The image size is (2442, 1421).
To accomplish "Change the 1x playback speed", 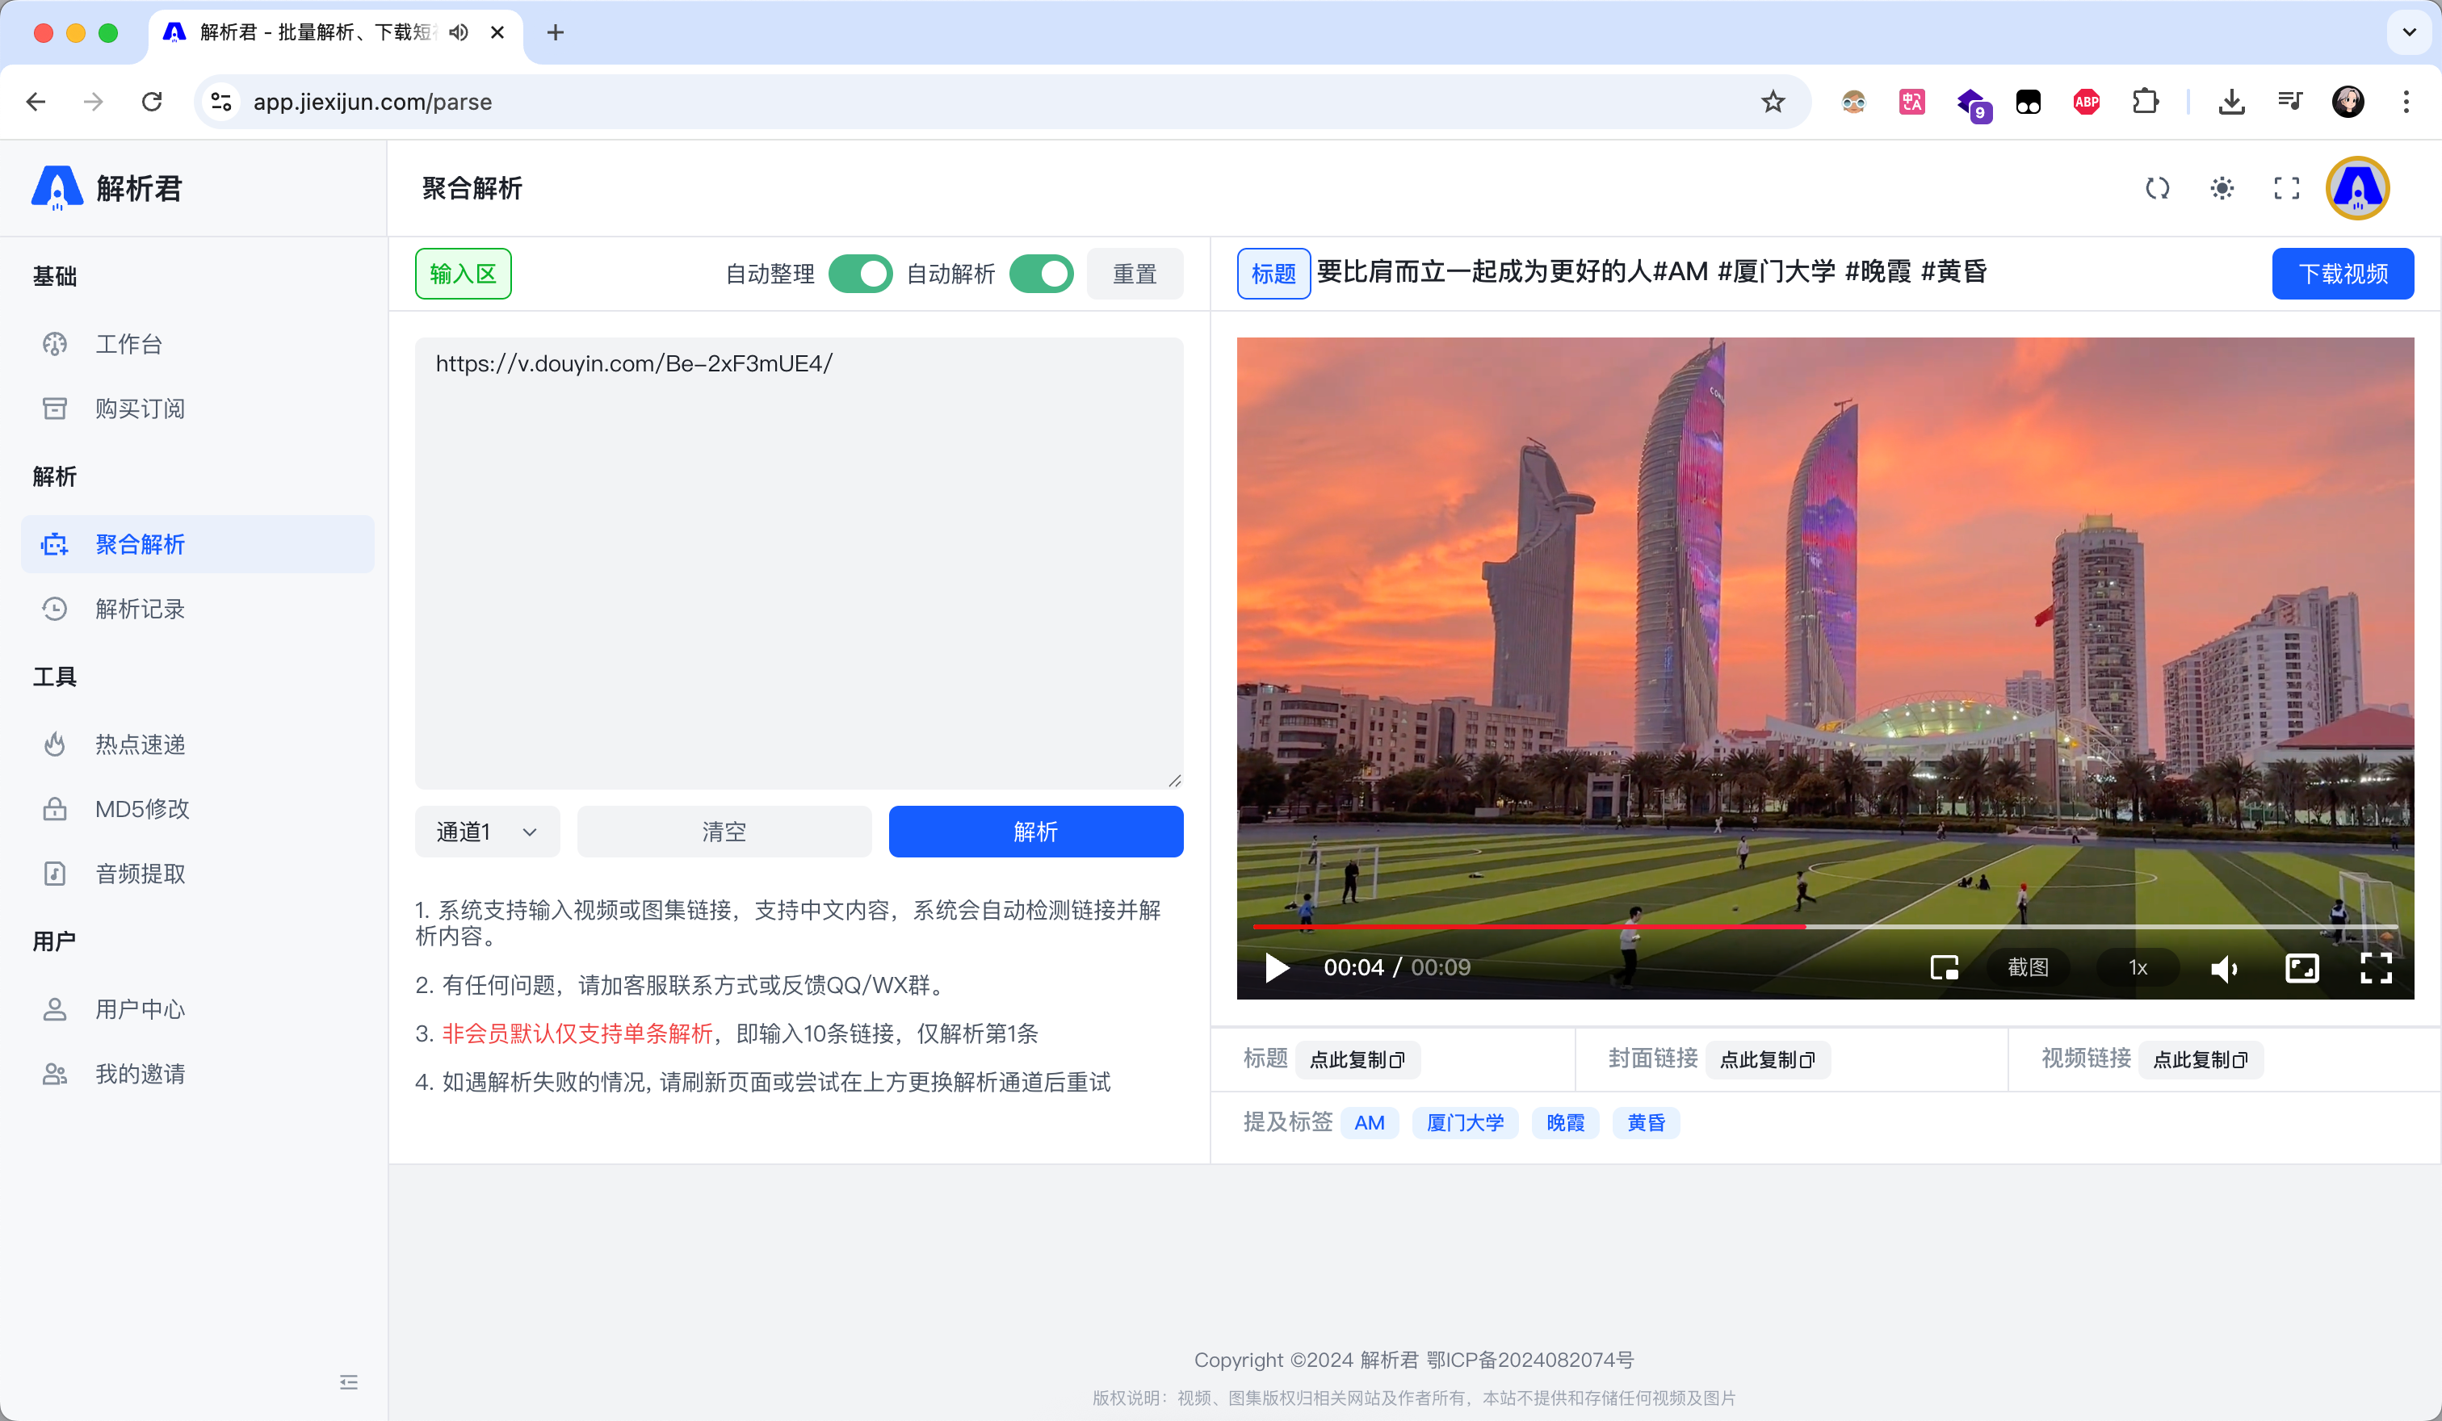I will (x=2138, y=968).
